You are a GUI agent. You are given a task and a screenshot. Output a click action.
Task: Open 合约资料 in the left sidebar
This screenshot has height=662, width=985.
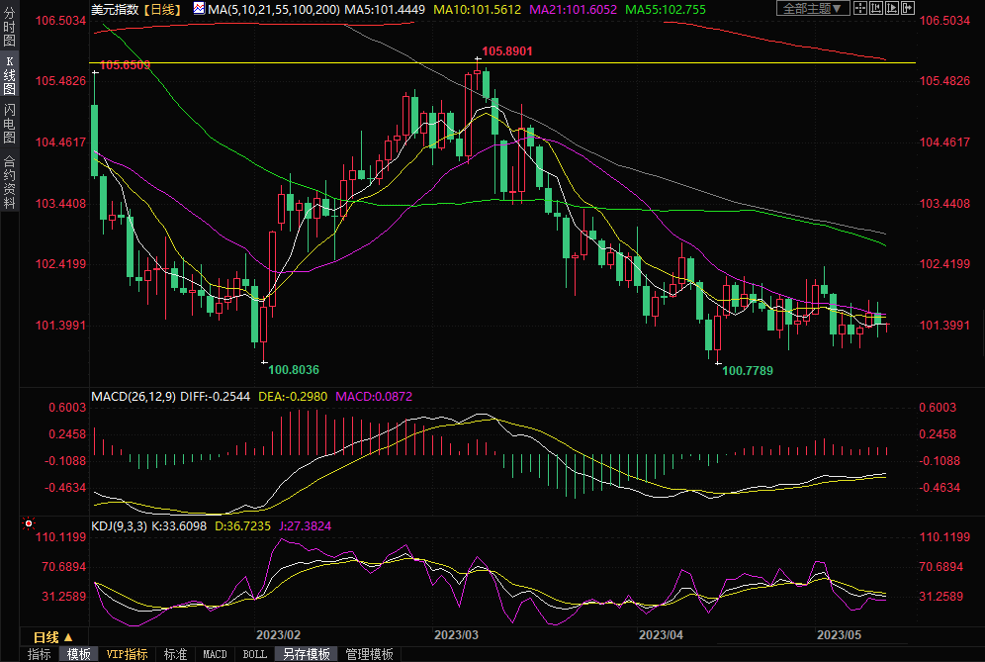point(10,182)
